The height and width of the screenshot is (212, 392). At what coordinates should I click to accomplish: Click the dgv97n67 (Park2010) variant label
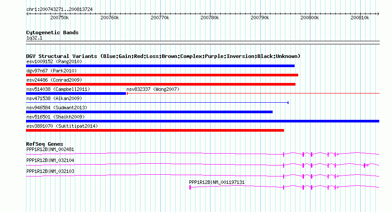52,71
